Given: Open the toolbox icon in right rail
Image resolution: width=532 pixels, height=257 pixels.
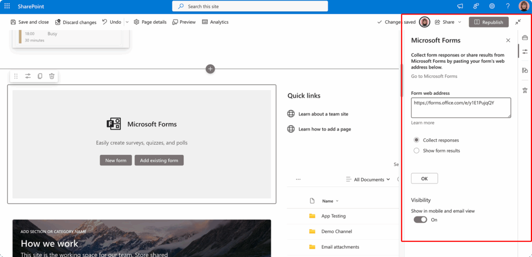Looking at the screenshot, I should click(x=525, y=37).
